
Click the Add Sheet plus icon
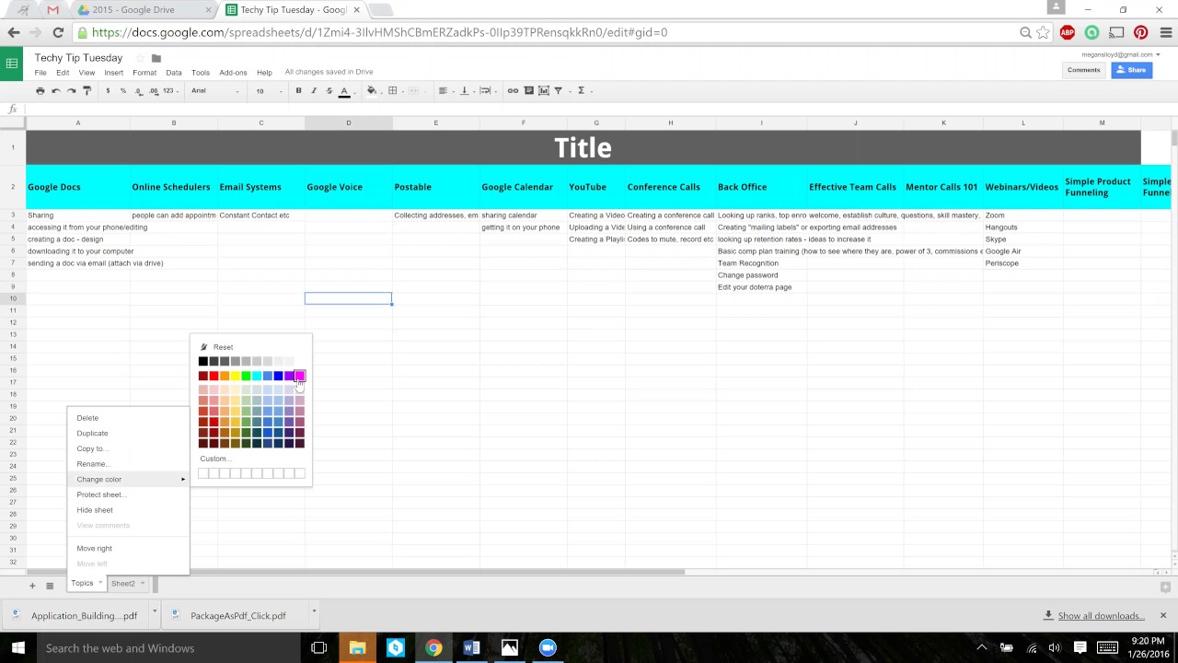(32, 585)
